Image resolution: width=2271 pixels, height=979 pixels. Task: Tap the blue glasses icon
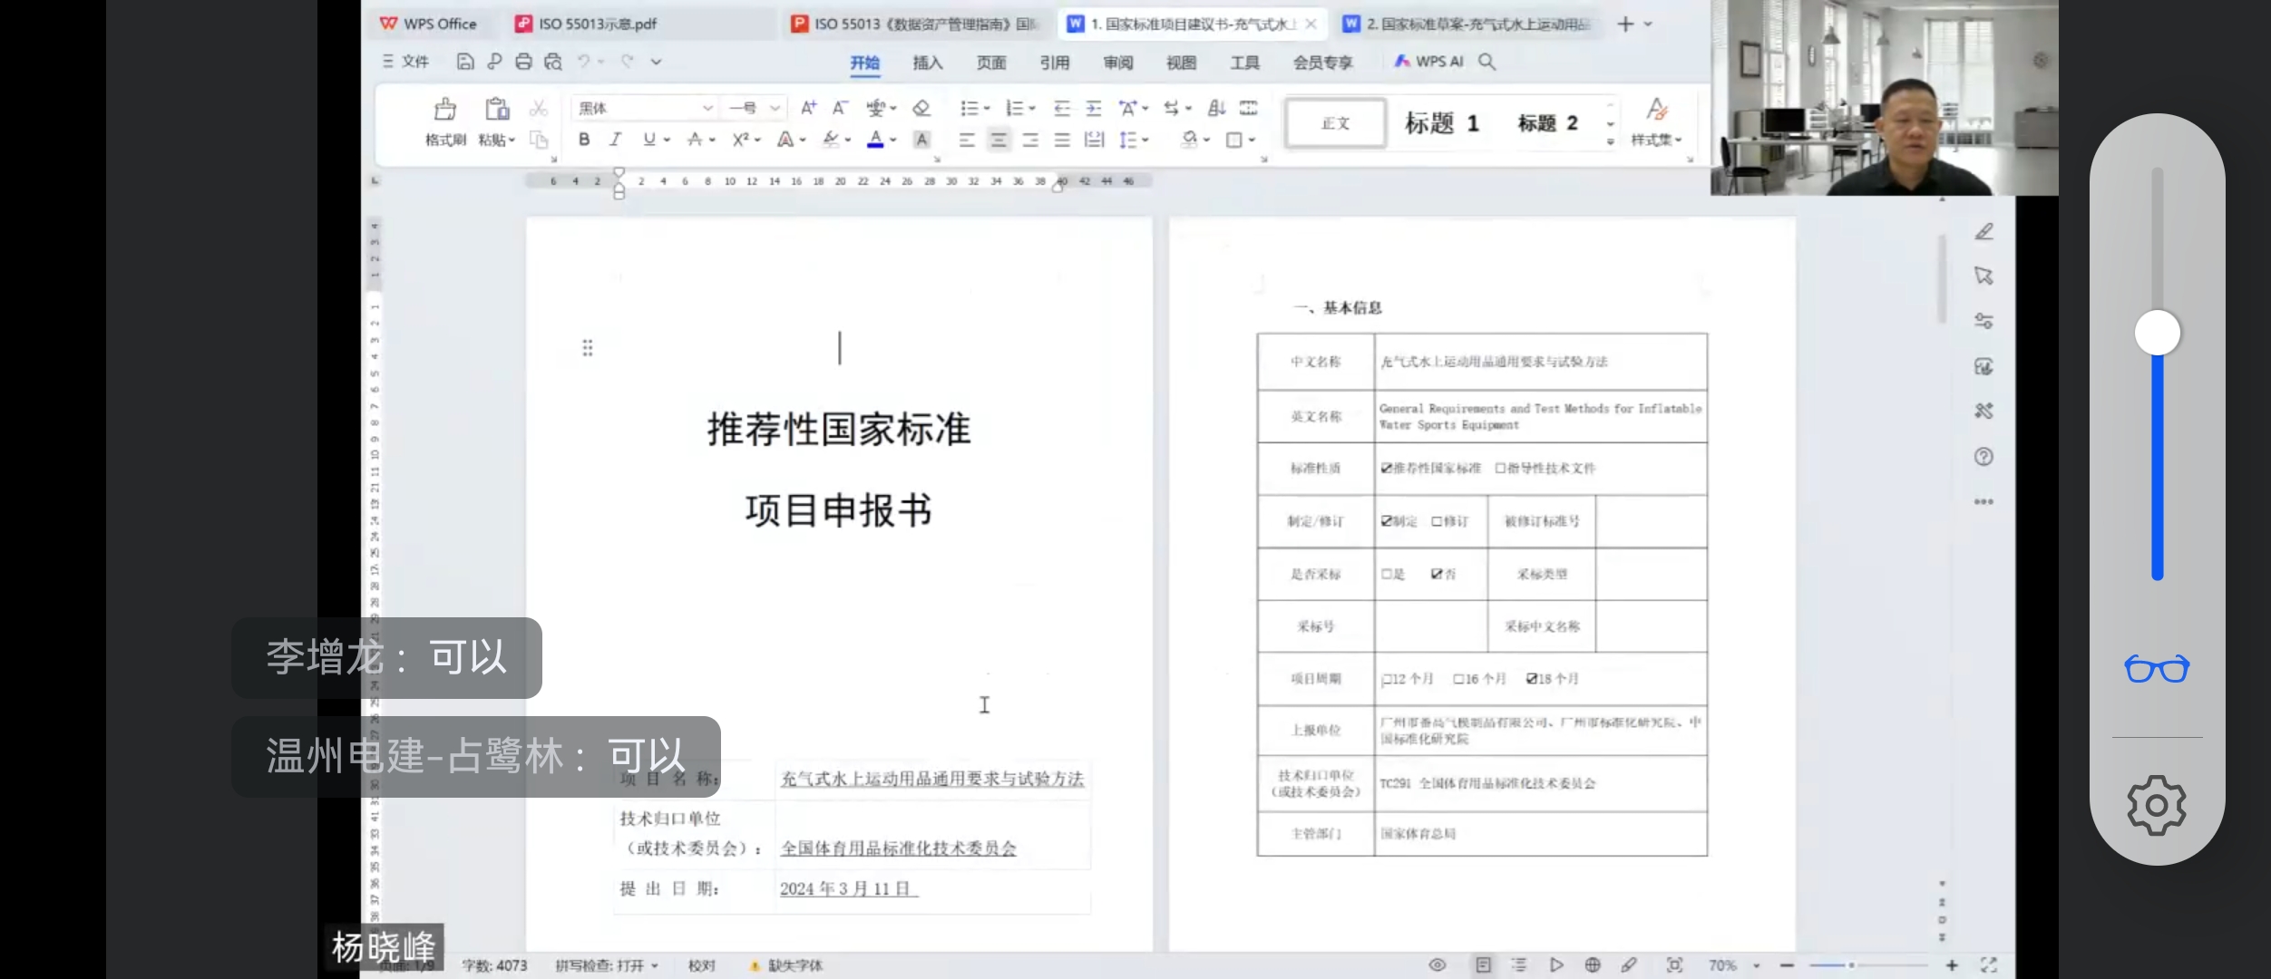point(2157,669)
